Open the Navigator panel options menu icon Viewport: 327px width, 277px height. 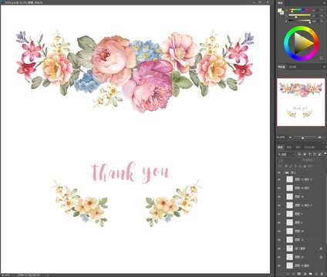click(325, 67)
